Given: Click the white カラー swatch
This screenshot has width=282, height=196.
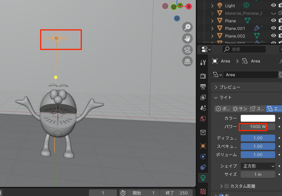Looking at the screenshot, I should point(258,118).
